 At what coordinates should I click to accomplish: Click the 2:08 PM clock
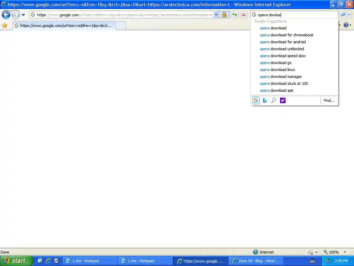point(341,261)
